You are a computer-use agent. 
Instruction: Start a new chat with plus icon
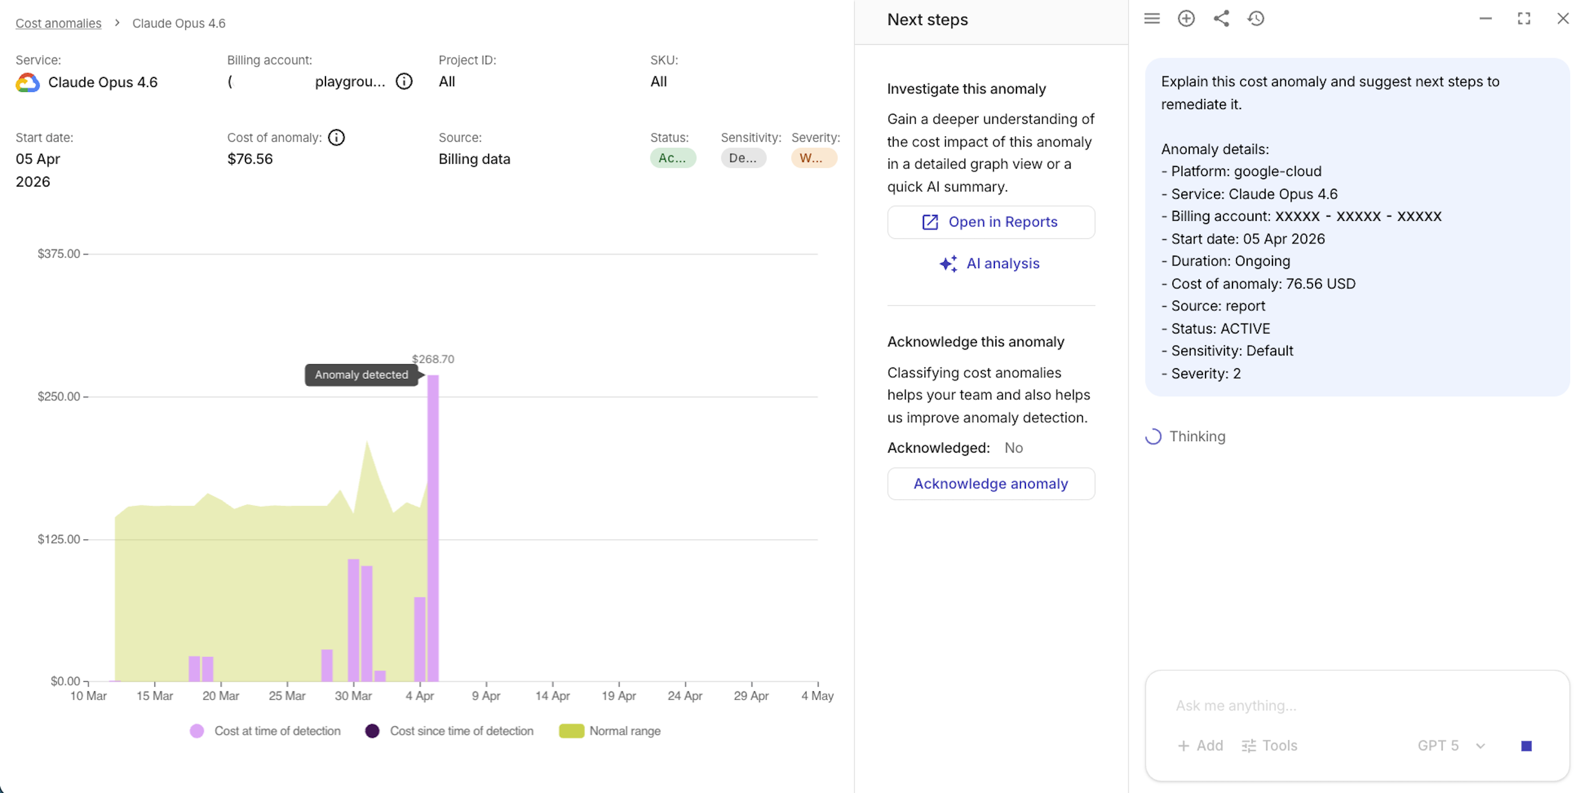tap(1186, 18)
